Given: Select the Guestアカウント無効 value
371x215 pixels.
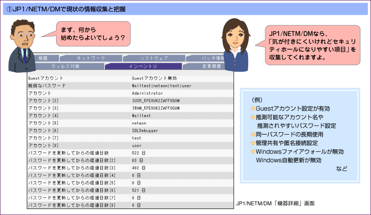Looking at the screenshot, I should 154,78.
